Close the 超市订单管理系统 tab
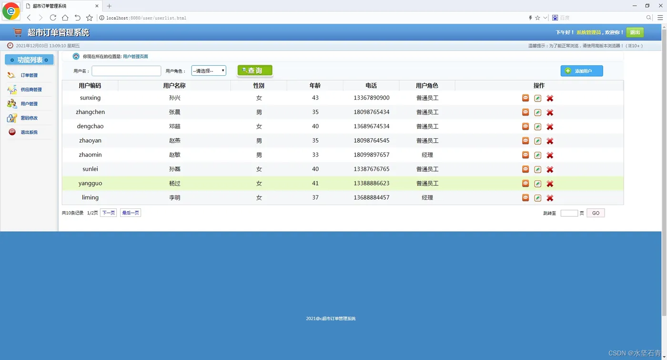Image resolution: width=667 pixels, height=360 pixels. tap(97, 6)
